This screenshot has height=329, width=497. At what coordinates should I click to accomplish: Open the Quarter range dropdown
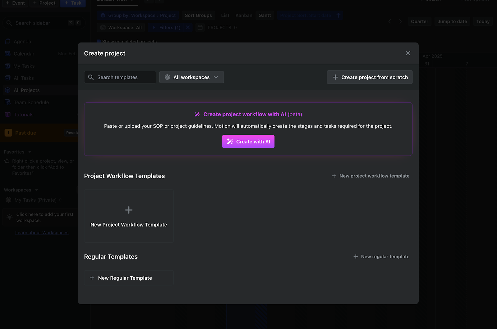pos(420,21)
